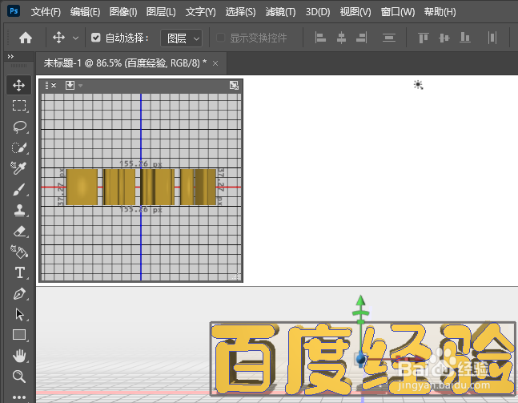Toggle the 自动选择 checkbox
The width and height of the screenshot is (518, 403).
point(96,38)
